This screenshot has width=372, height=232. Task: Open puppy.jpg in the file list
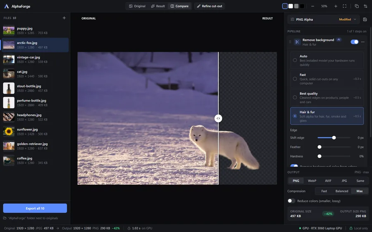click(35, 30)
